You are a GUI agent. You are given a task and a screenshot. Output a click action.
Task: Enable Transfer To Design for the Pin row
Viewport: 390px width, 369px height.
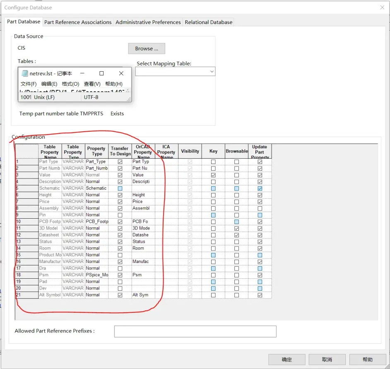[120, 215]
